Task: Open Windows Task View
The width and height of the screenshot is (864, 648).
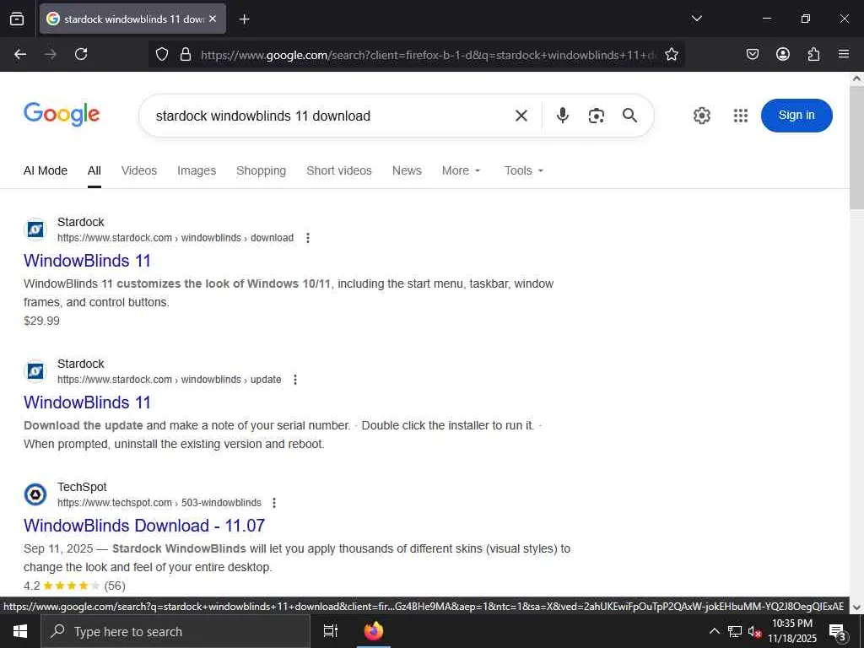Action: 330,631
